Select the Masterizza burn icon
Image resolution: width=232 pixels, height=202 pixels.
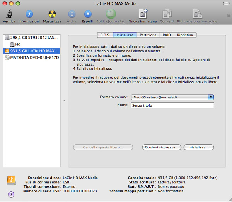pyautogui.click(x=52, y=14)
